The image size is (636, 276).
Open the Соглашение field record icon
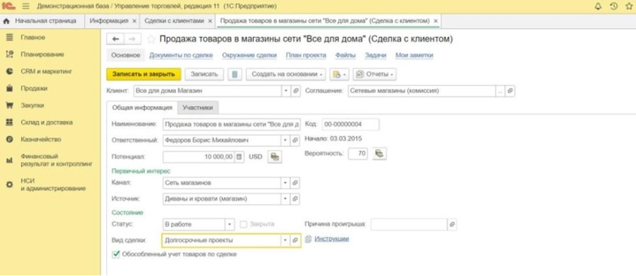[510, 91]
